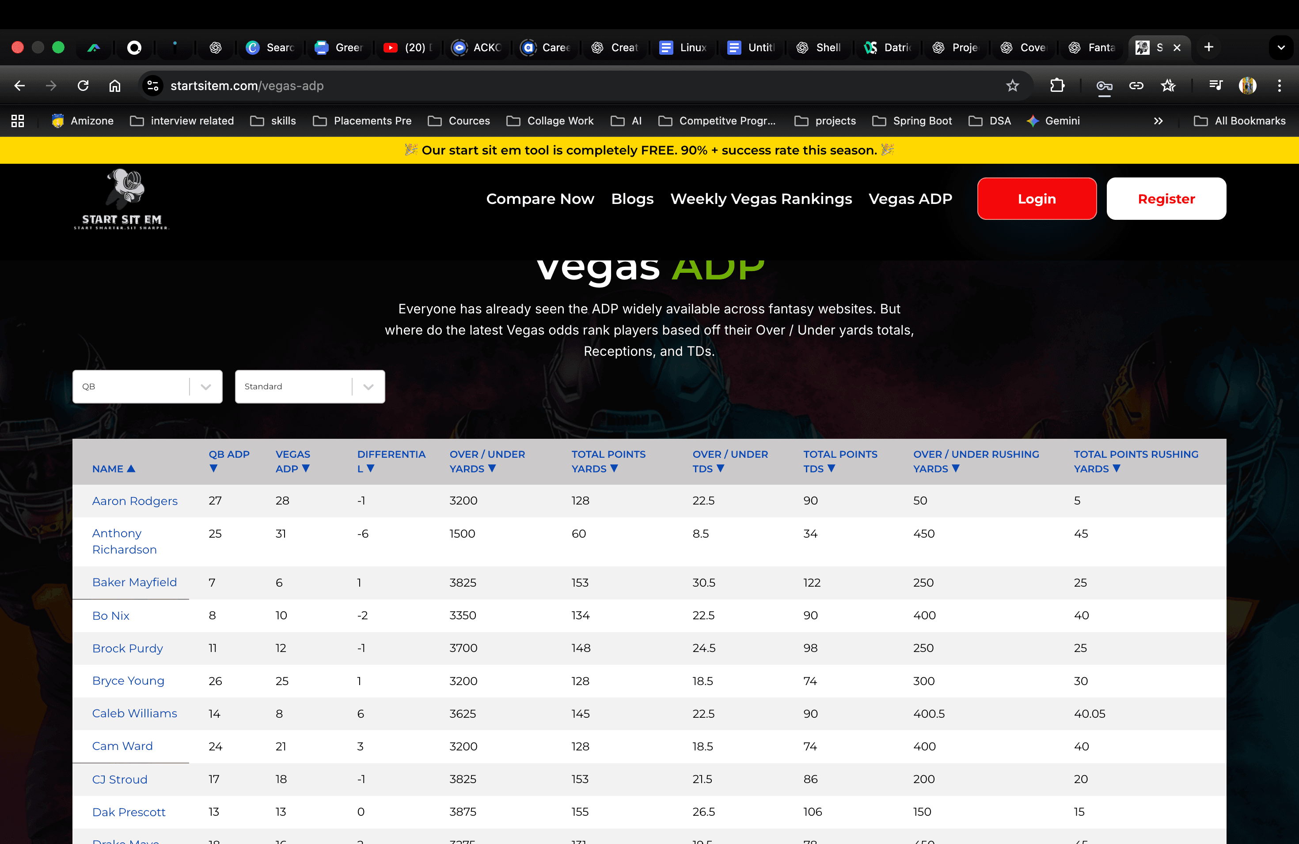Sort by TOTAL POINTS TDS column

(x=840, y=461)
